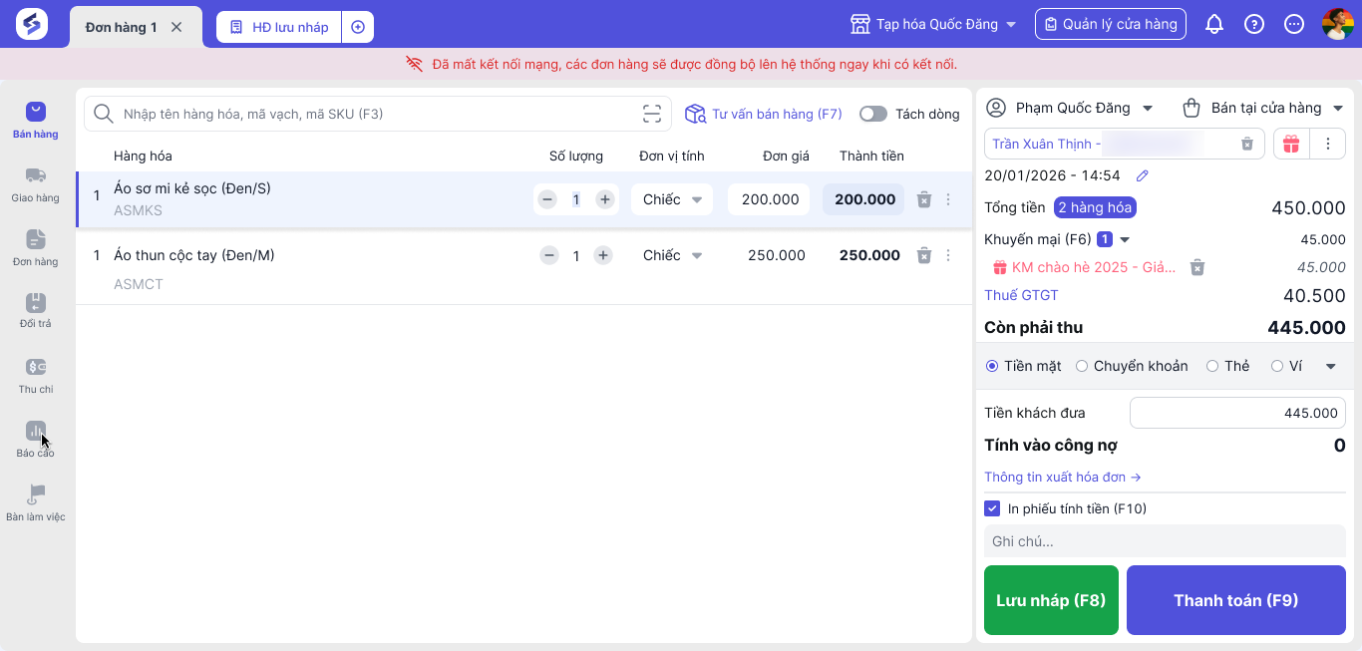Expand more payment methods arrow
Screen dimensions: 1362x651
[1331, 366]
